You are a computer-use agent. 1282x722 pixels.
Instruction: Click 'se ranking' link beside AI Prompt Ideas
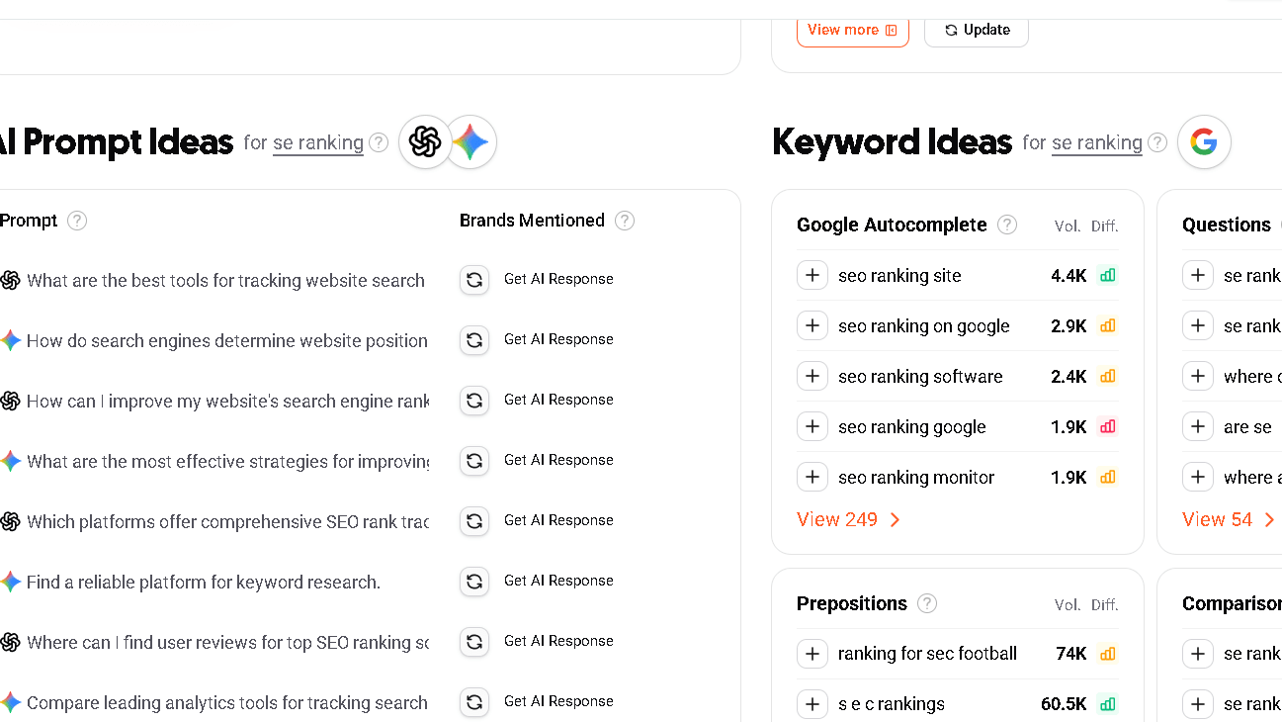pos(318,142)
